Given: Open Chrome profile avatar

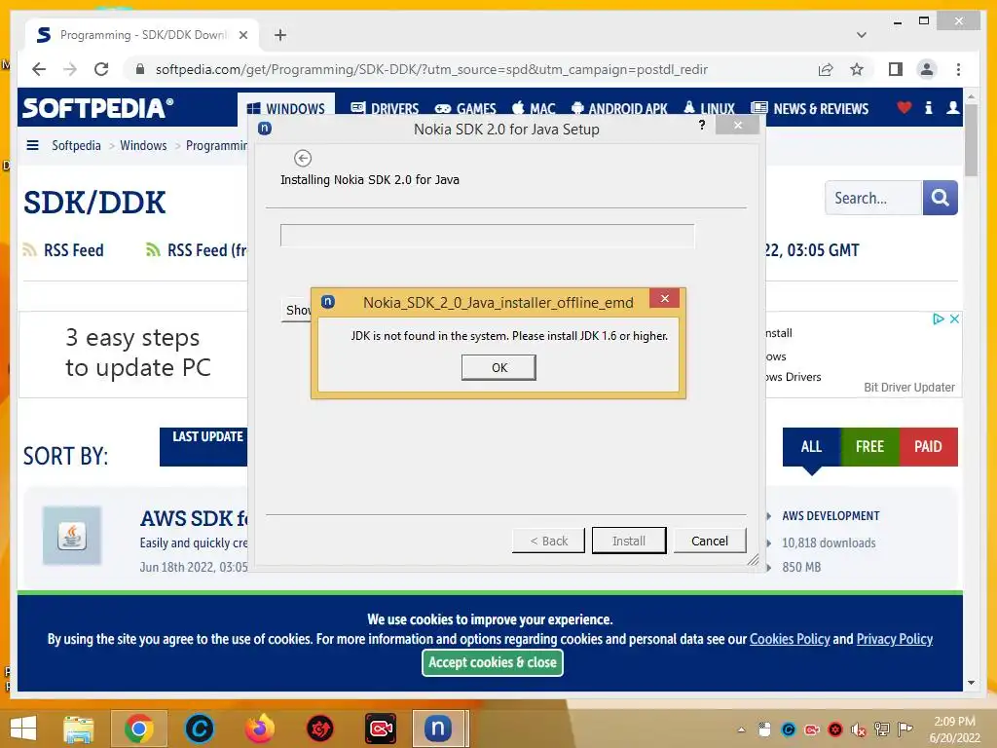Looking at the screenshot, I should [927, 69].
